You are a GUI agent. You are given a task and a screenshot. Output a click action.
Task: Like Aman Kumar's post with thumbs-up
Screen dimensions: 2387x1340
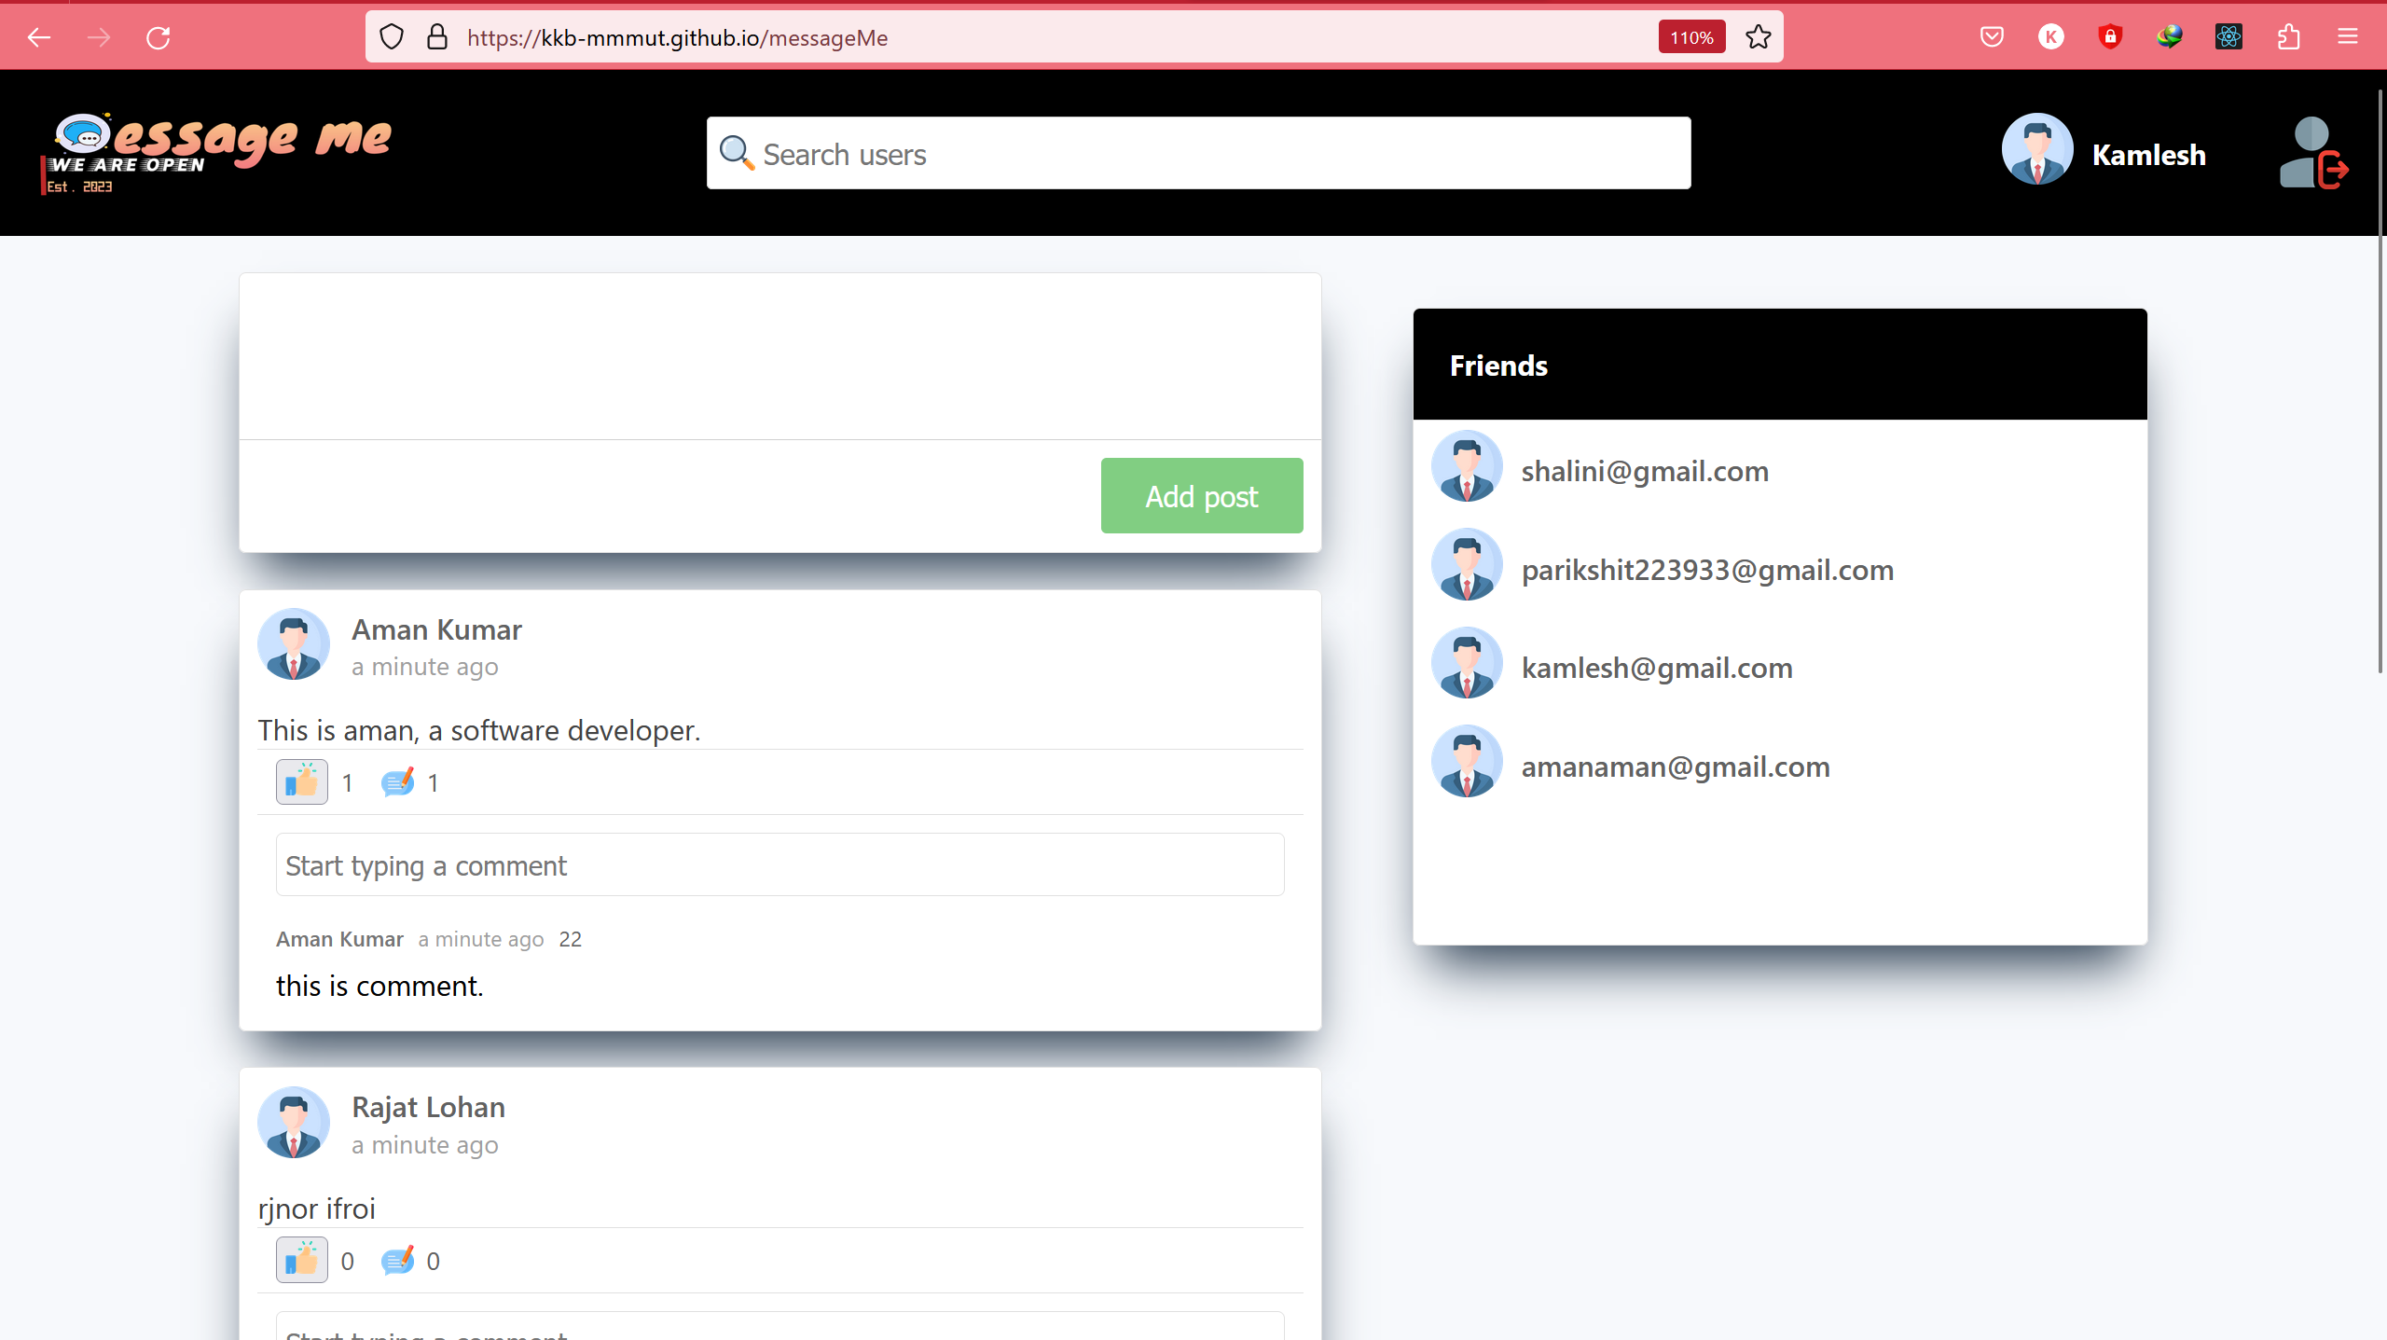(301, 782)
